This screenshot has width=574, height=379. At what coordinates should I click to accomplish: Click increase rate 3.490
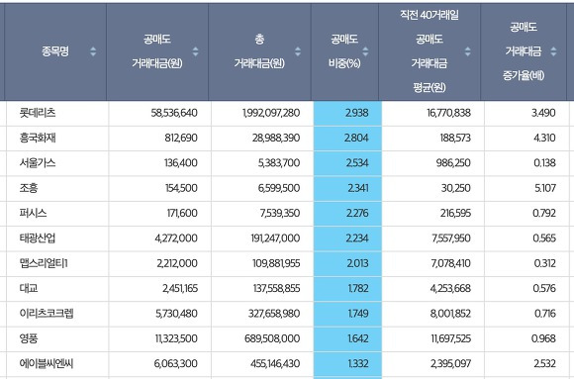click(x=543, y=113)
